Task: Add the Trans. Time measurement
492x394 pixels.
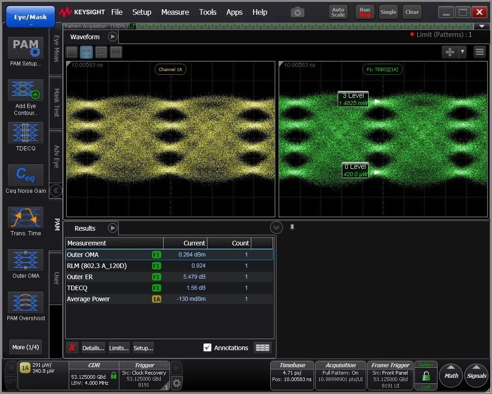Action: click(25, 218)
